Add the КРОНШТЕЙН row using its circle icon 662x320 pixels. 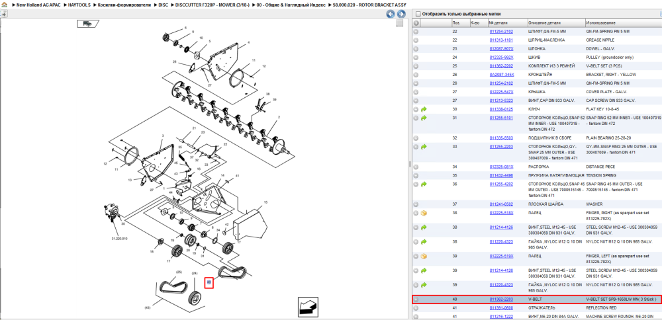416,75
